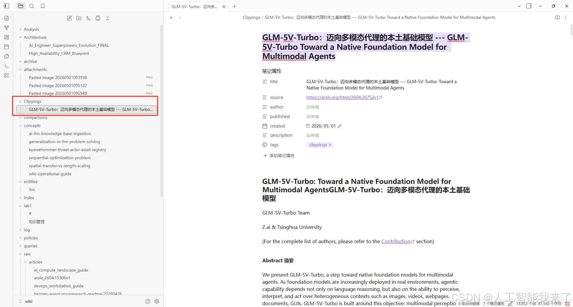Screen dimensions: 573x307
Task: Expand the Analysis folder
Action: pyautogui.click(x=20, y=29)
